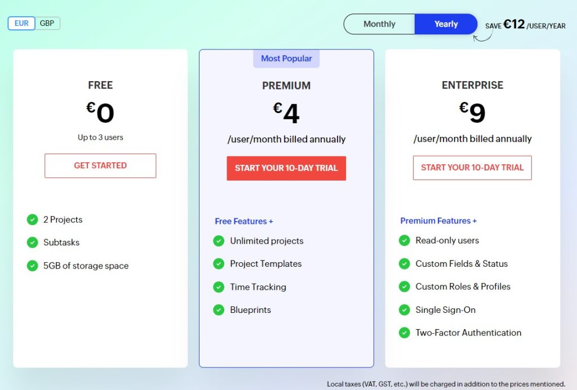Select the checkmark beside Blueprints
577x390 pixels.
(x=219, y=310)
